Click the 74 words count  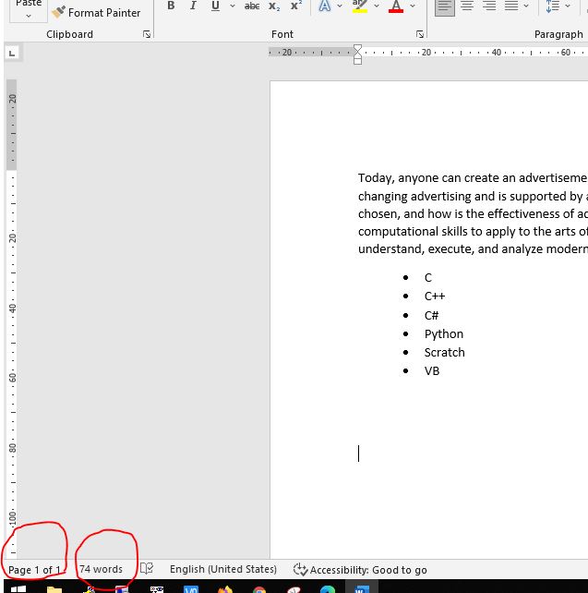click(x=101, y=570)
